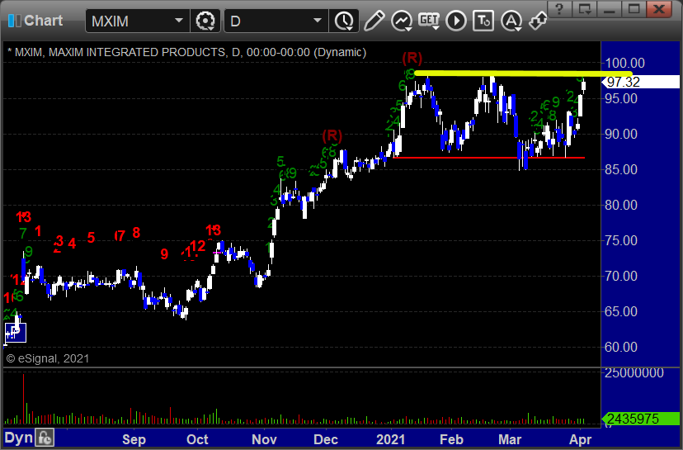
Task: Close the Chart window
Action: tap(659, 9)
